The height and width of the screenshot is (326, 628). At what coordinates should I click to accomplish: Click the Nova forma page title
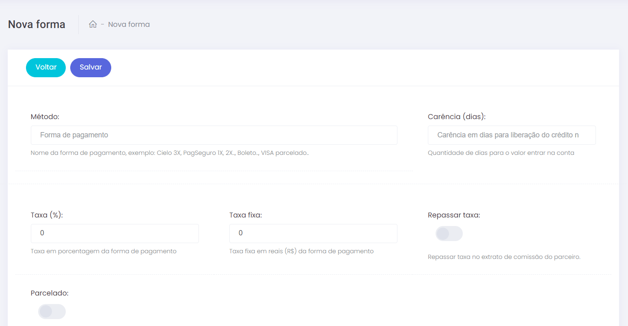[x=37, y=24]
